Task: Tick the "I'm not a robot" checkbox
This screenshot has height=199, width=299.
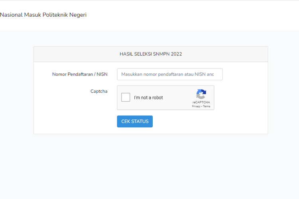Action: pyautogui.click(x=126, y=98)
